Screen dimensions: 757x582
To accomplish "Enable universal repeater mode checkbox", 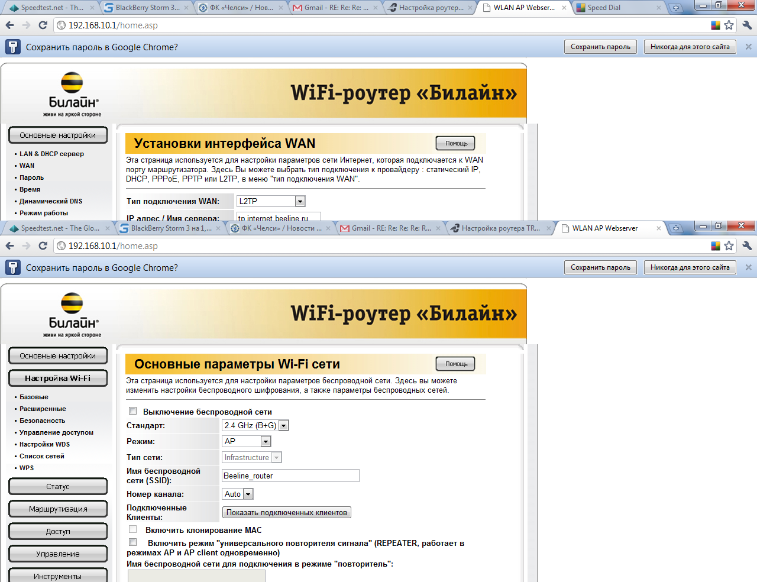I will click(132, 542).
